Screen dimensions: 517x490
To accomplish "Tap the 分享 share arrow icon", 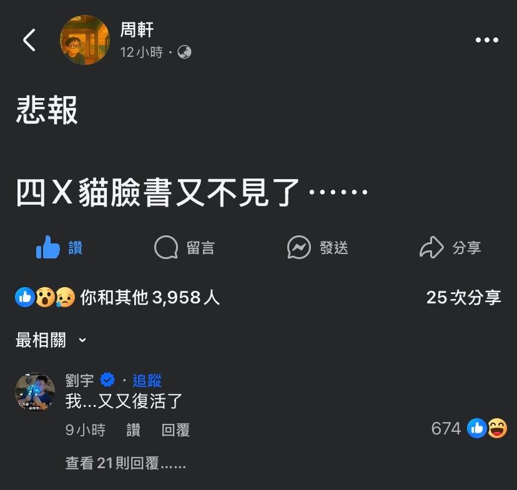I will 431,247.
